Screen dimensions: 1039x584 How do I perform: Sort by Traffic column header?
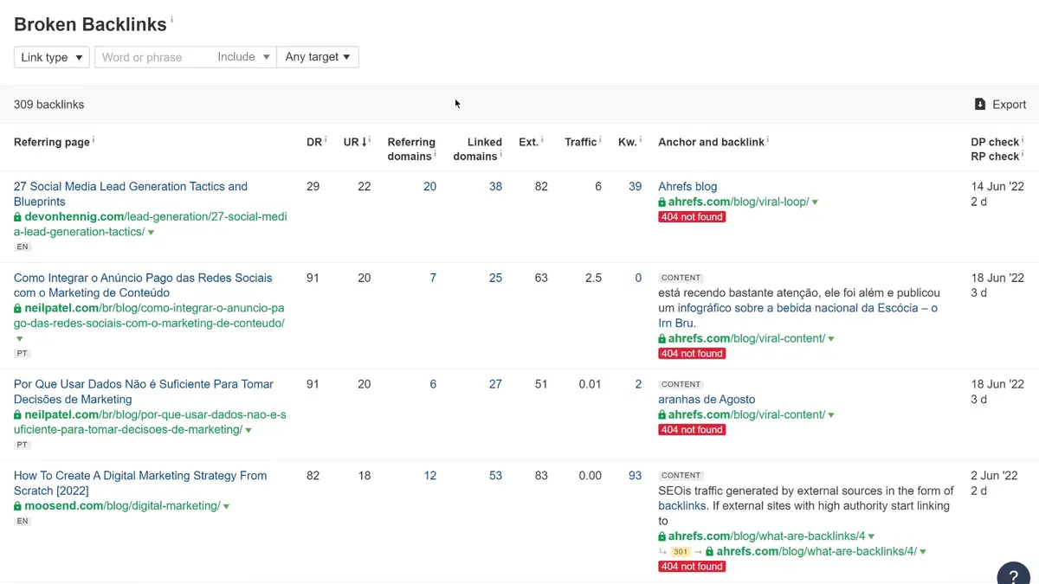coord(581,142)
